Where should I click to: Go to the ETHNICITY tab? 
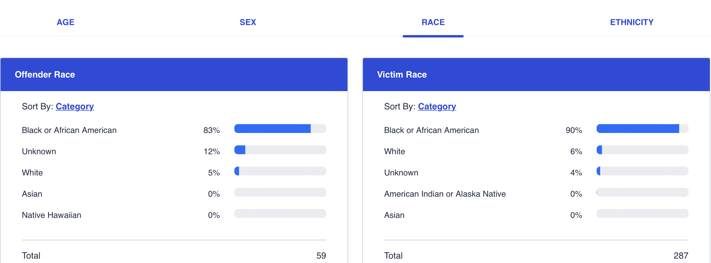[x=632, y=22]
